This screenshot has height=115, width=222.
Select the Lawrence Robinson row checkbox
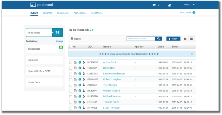(x=71, y=74)
